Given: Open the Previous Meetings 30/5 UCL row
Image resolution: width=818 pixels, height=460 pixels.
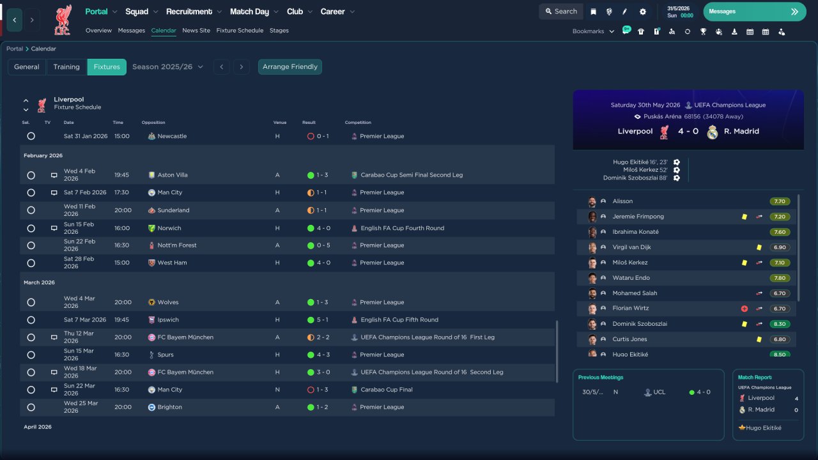Looking at the screenshot, I should click(x=648, y=392).
